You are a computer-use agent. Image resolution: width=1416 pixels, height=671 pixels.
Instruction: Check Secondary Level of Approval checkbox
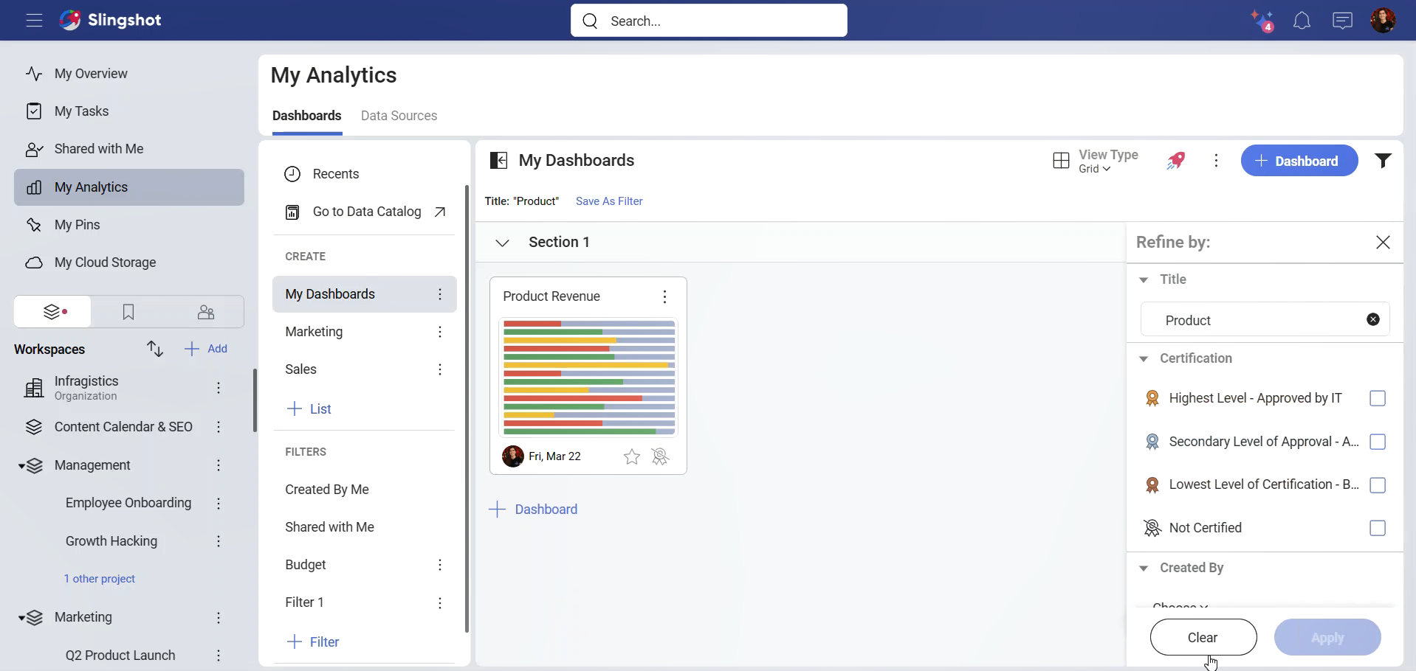click(x=1377, y=442)
